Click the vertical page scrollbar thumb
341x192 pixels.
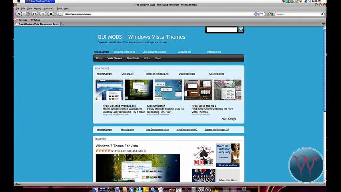click(325, 71)
